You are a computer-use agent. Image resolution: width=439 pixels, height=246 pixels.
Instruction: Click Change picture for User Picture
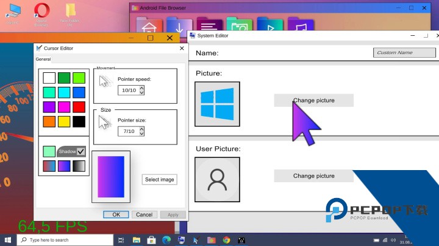(x=313, y=176)
